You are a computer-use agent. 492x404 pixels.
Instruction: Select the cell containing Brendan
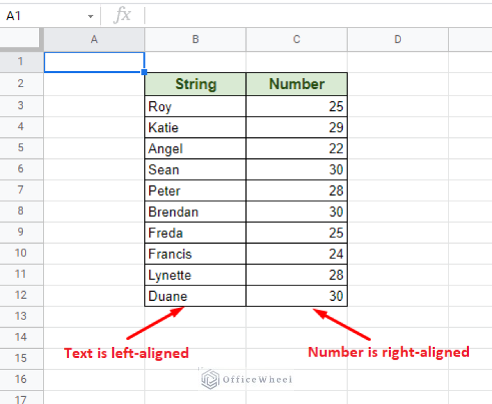(195, 212)
